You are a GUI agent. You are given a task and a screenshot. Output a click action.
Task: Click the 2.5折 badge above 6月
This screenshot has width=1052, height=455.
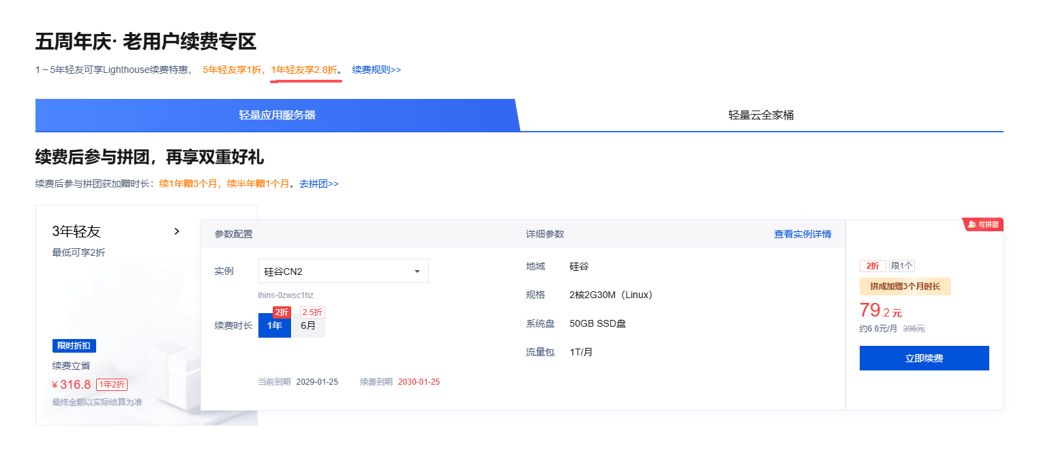(x=312, y=312)
